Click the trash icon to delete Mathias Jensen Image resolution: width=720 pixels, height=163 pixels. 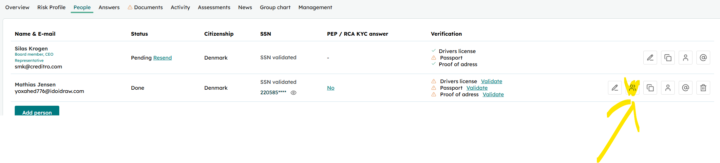coord(703,88)
